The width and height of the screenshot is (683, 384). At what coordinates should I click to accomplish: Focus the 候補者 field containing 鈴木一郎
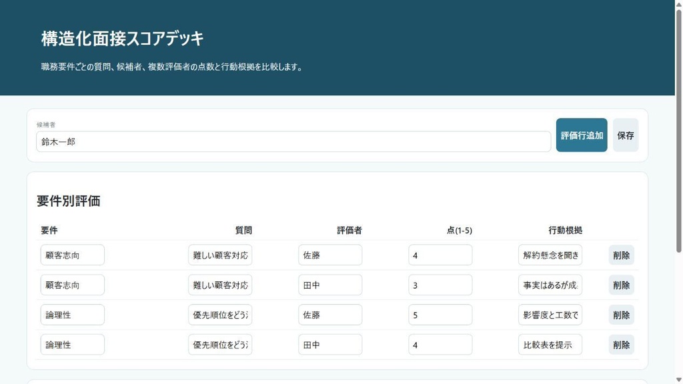pyautogui.click(x=293, y=141)
